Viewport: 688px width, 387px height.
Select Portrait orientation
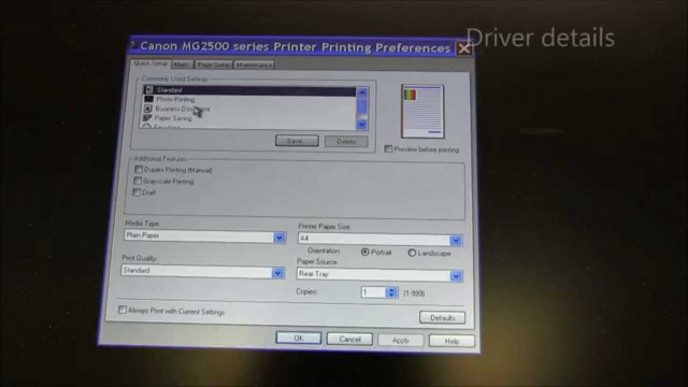pyautogui.click(x=365, y=252)
